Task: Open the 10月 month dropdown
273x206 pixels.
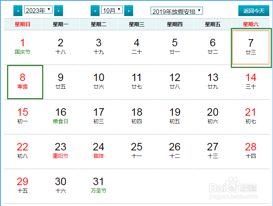Action: (x=112, y=10)
